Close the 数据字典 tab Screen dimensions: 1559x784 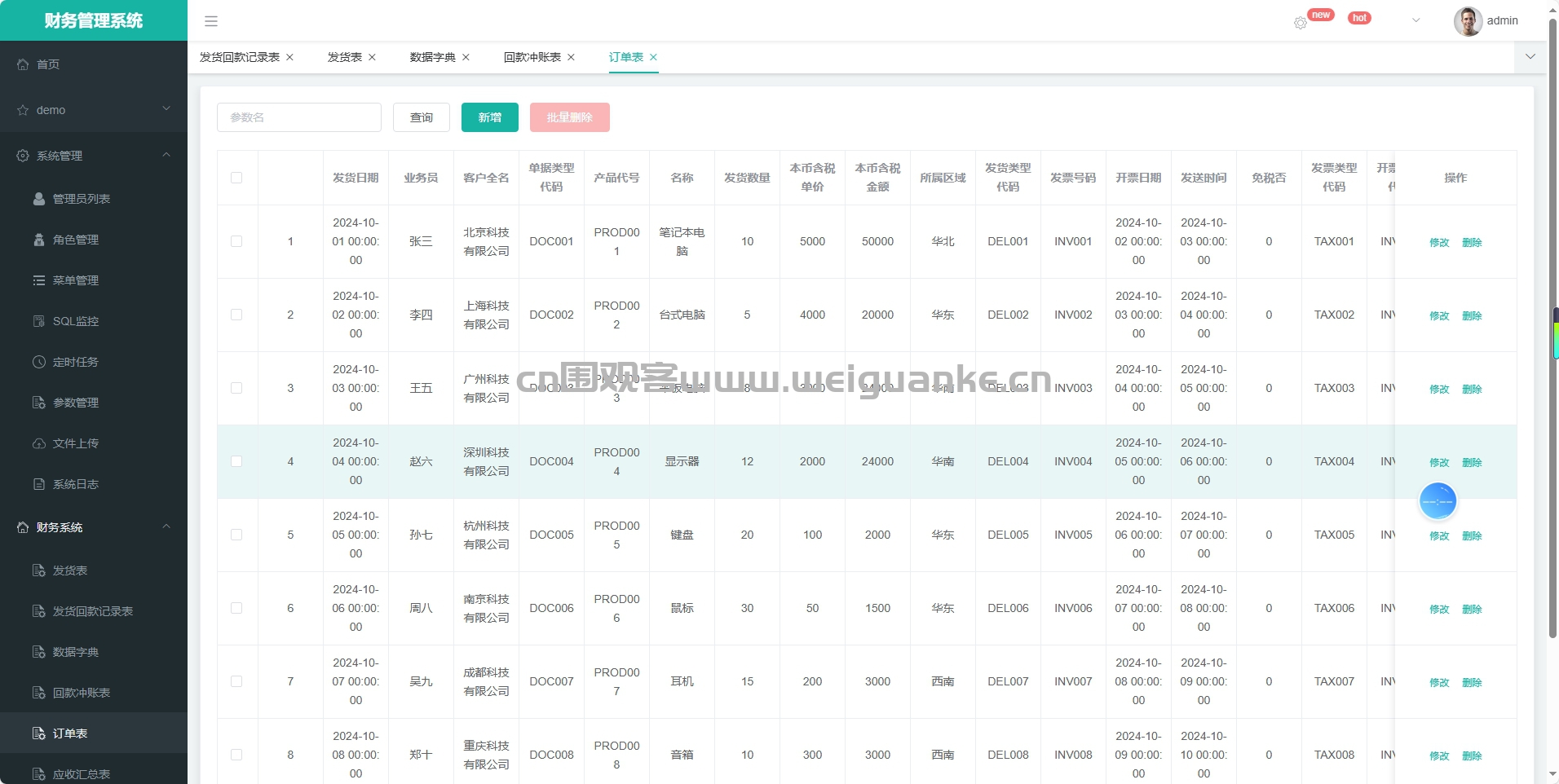point(466,57)
